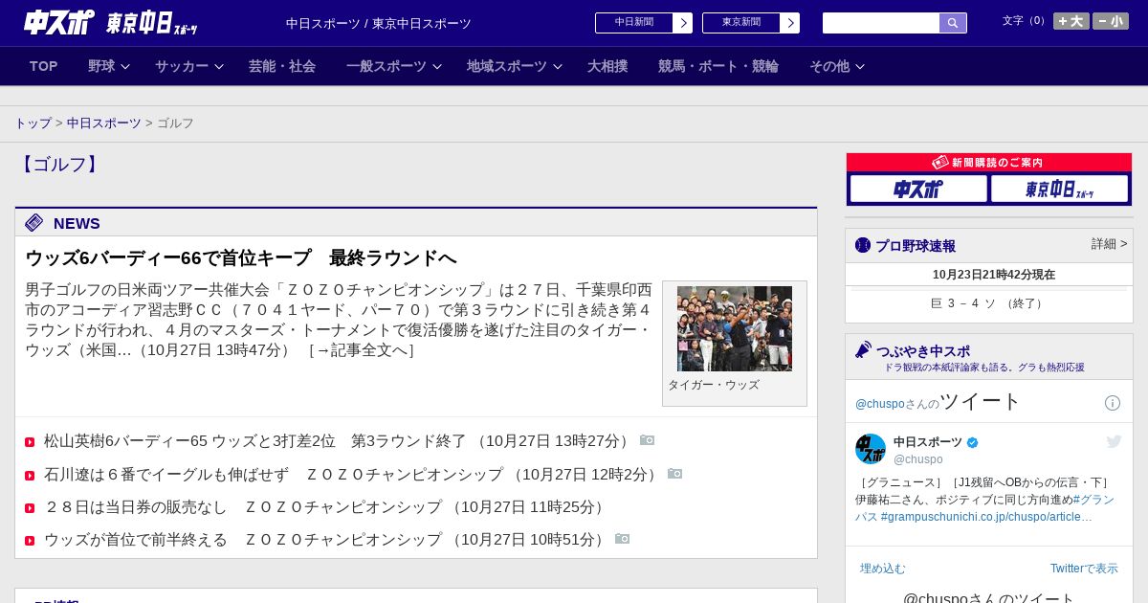1148x603 pixels.
Task: Click 詳細 > link in baseball panel
Action: [x=1109, y=244]
